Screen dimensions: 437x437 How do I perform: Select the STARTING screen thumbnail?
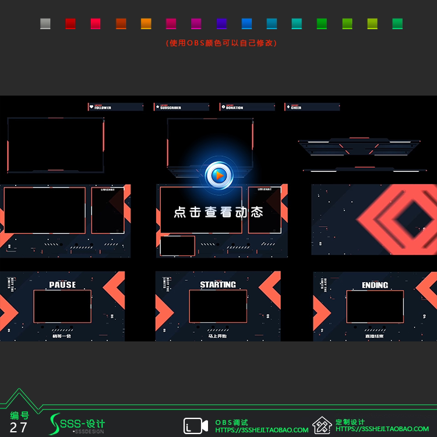[x=218, y=306]
